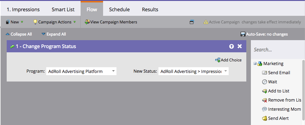The height and width of the screenshot is (125, 305).
Task: Expand All flow steps
Action: click(x=54, y=34)
